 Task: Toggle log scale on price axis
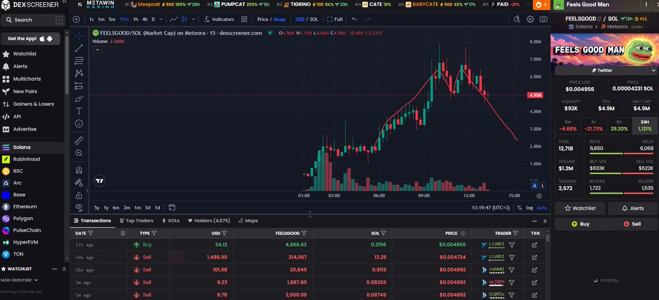(529, 207)
